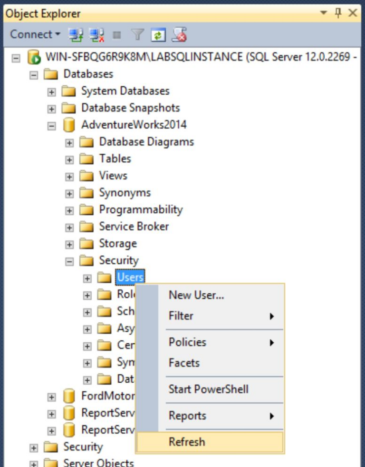Screen dimensions: 365x467
Task: Choose New User... from context menu
Action: point(196,295)
